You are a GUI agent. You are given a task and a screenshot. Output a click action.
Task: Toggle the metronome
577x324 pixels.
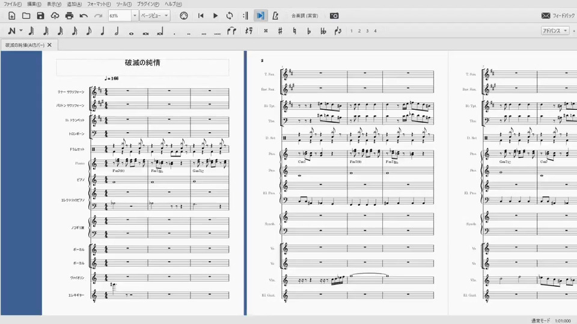[x=275, y=16]
